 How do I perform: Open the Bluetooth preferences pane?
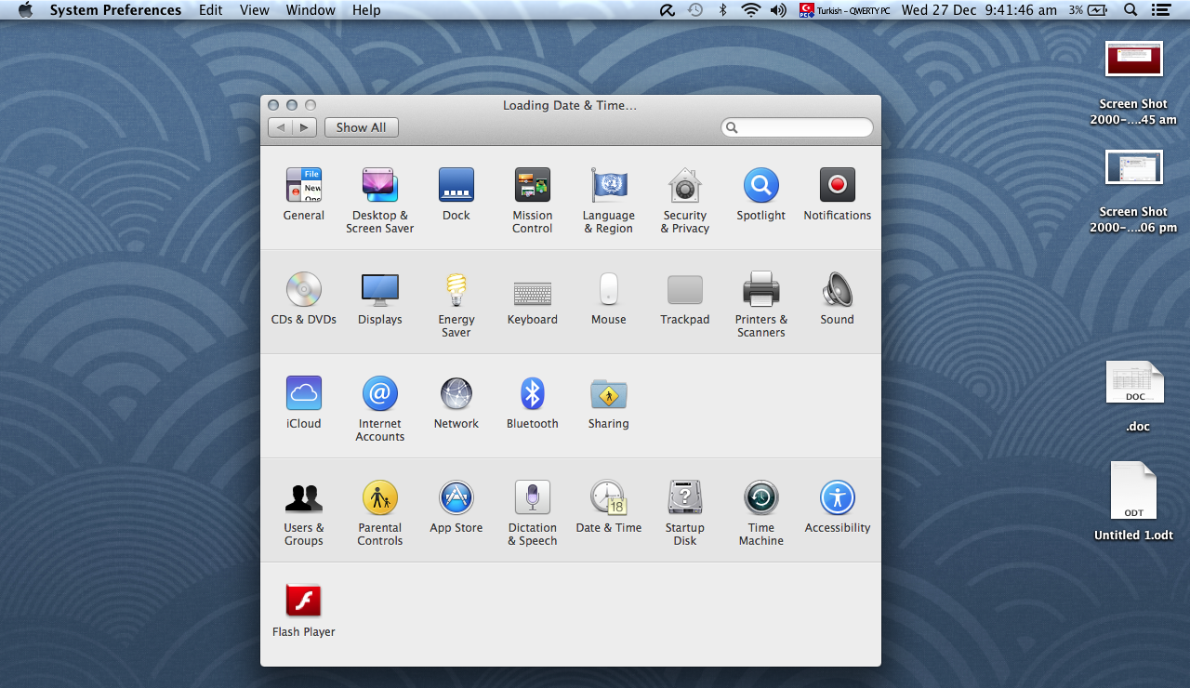tap(532, 394)
